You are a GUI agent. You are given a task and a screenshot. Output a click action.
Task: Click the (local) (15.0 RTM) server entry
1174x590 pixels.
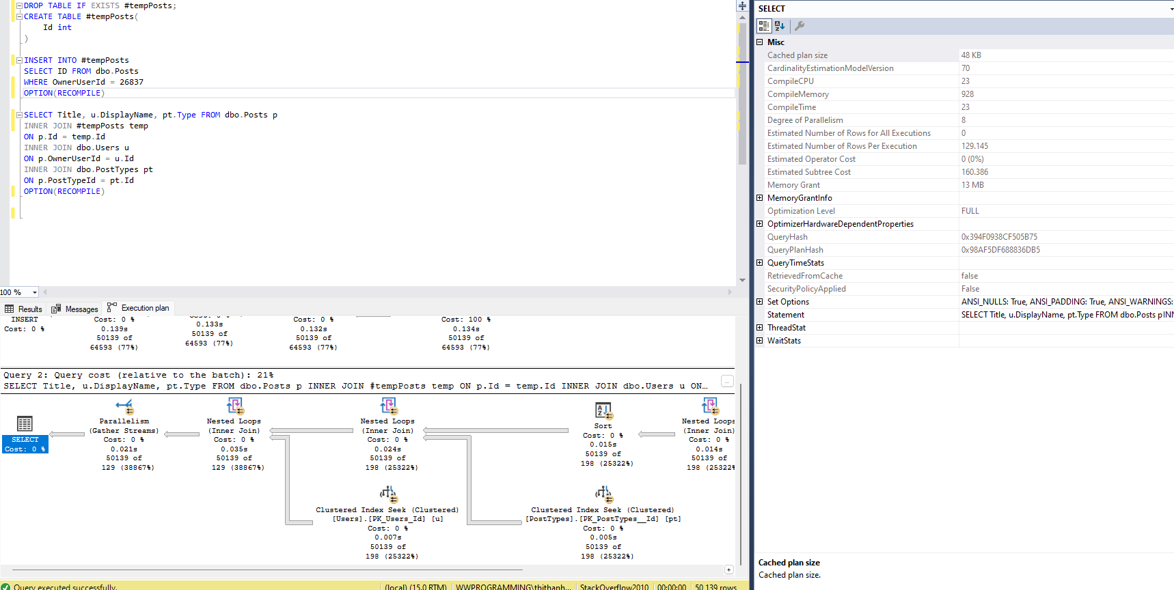click(x=415, y=587)
